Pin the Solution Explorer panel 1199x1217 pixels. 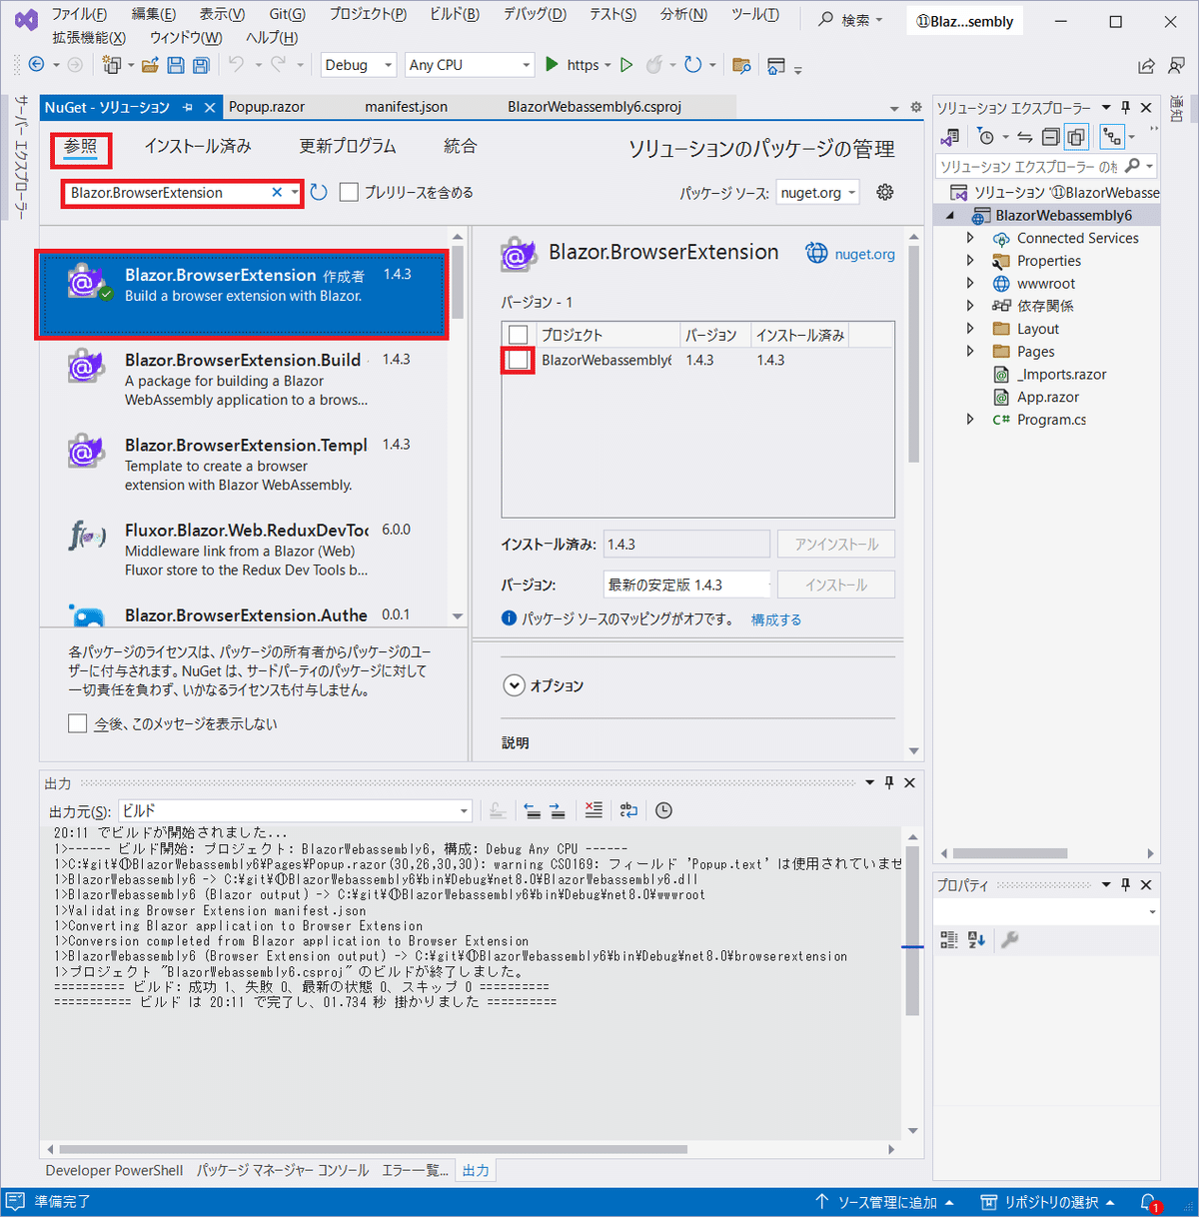tap(1126, 107)
